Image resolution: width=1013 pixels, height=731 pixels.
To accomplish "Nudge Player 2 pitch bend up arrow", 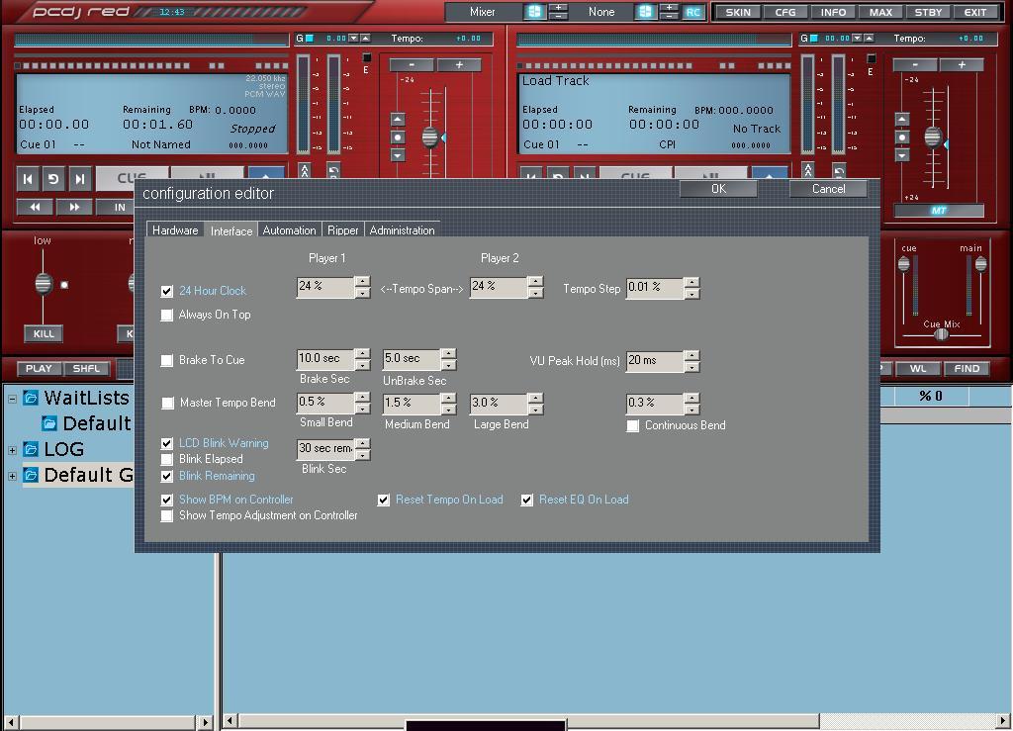I will click(x=902, y=120).
